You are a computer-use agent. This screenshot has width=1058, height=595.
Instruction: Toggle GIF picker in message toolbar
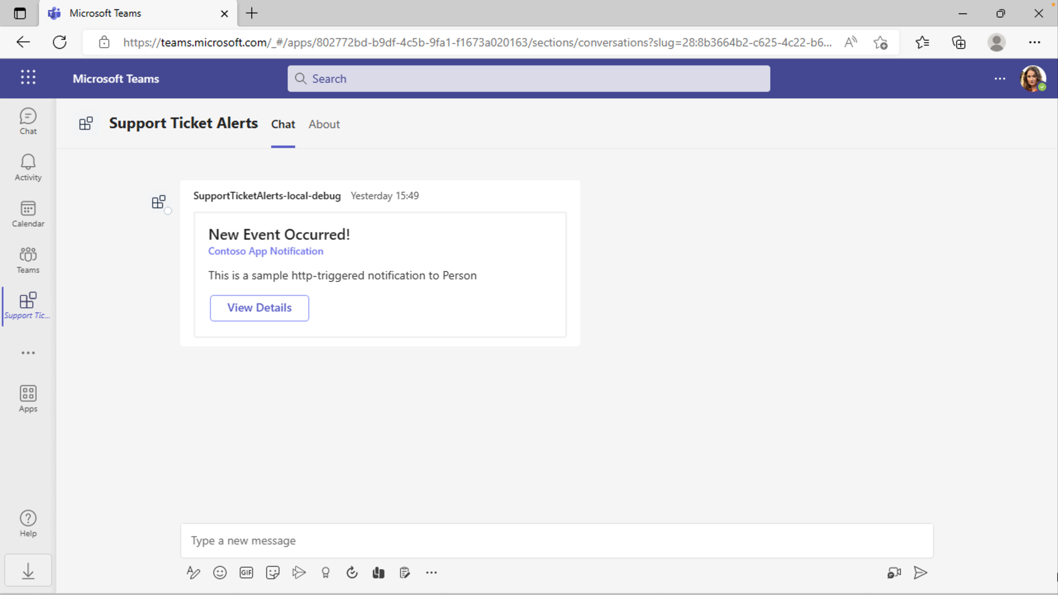[246, 573]
